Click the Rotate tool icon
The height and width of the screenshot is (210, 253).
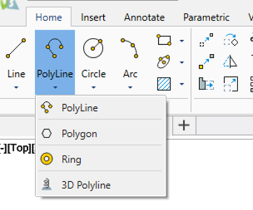tap(230, 40)
